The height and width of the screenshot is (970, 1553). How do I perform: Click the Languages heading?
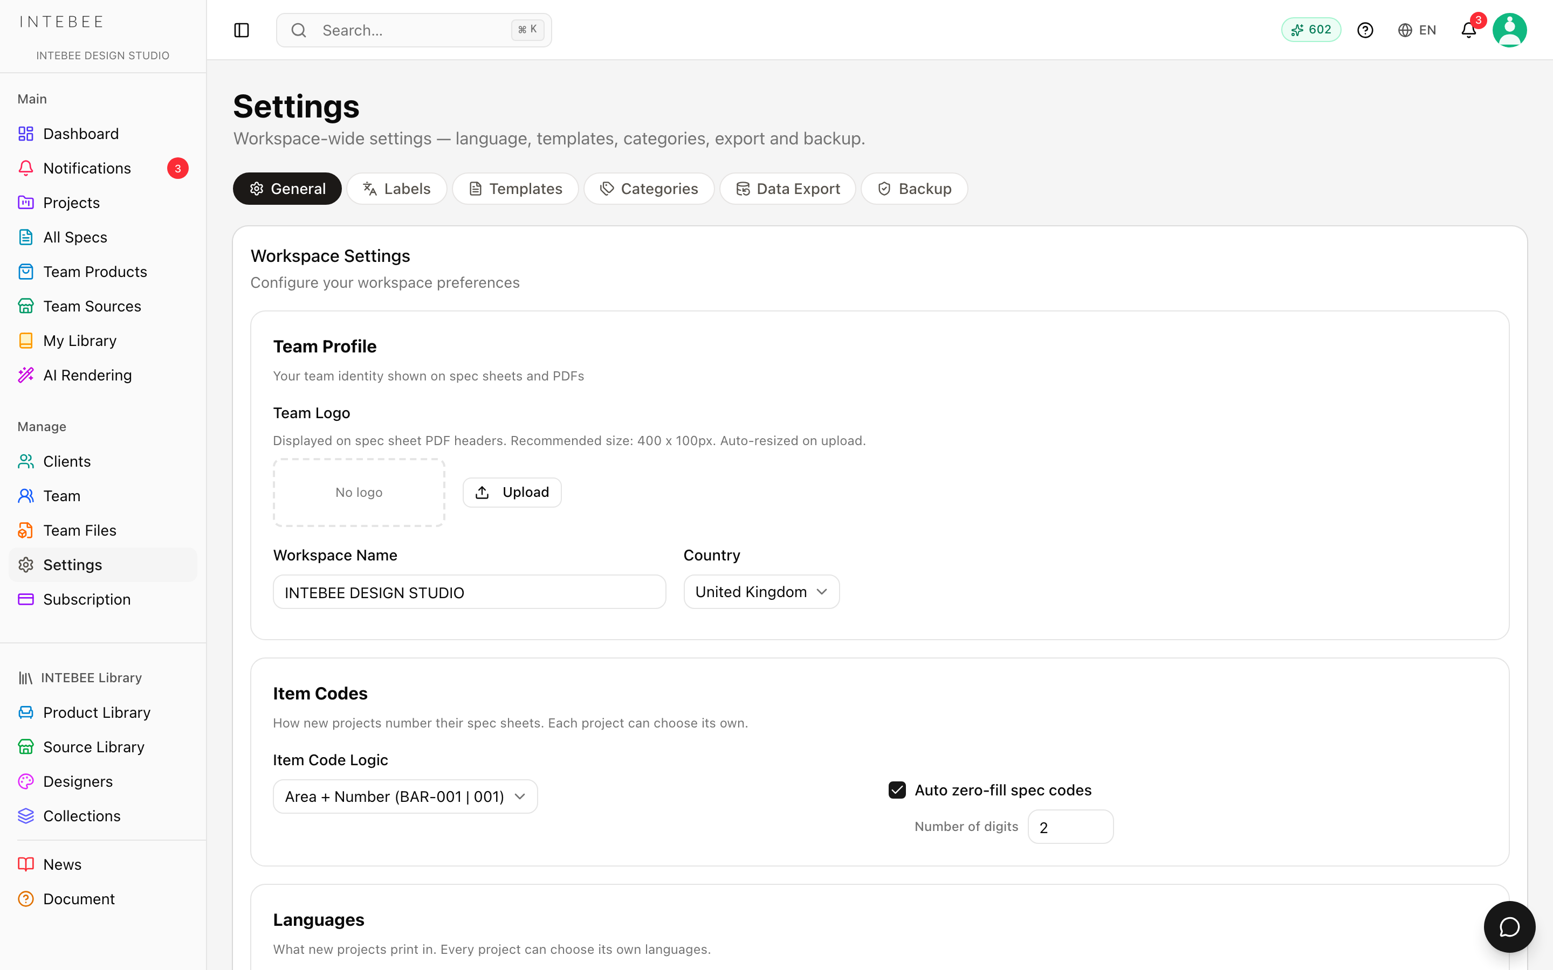point(318,919)
